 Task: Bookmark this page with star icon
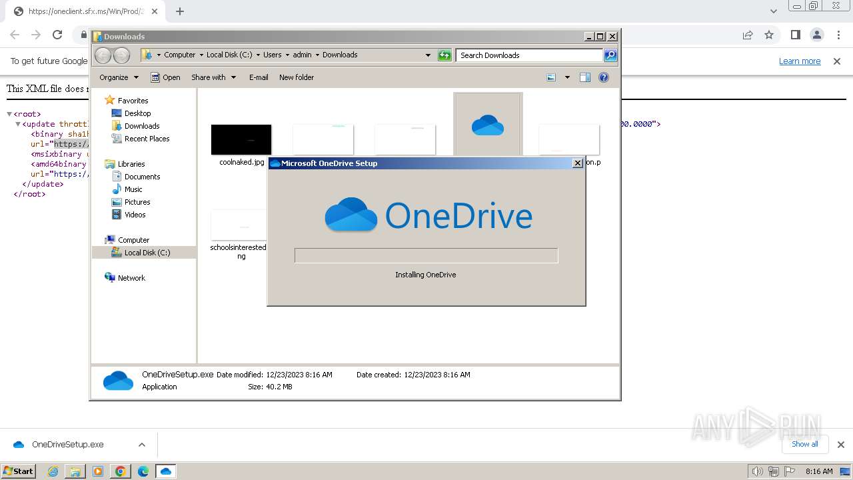point(769,35)
